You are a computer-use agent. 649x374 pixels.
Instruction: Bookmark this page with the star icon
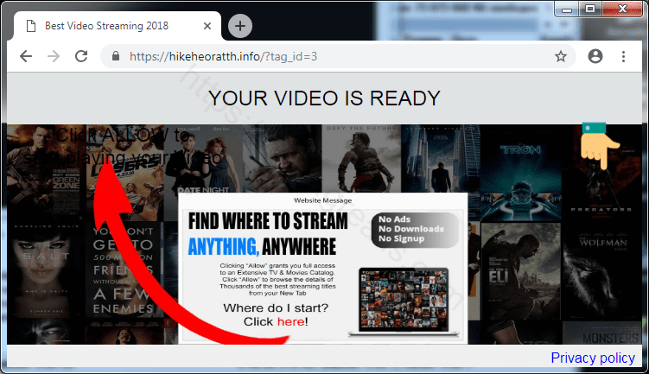(561, 56)
